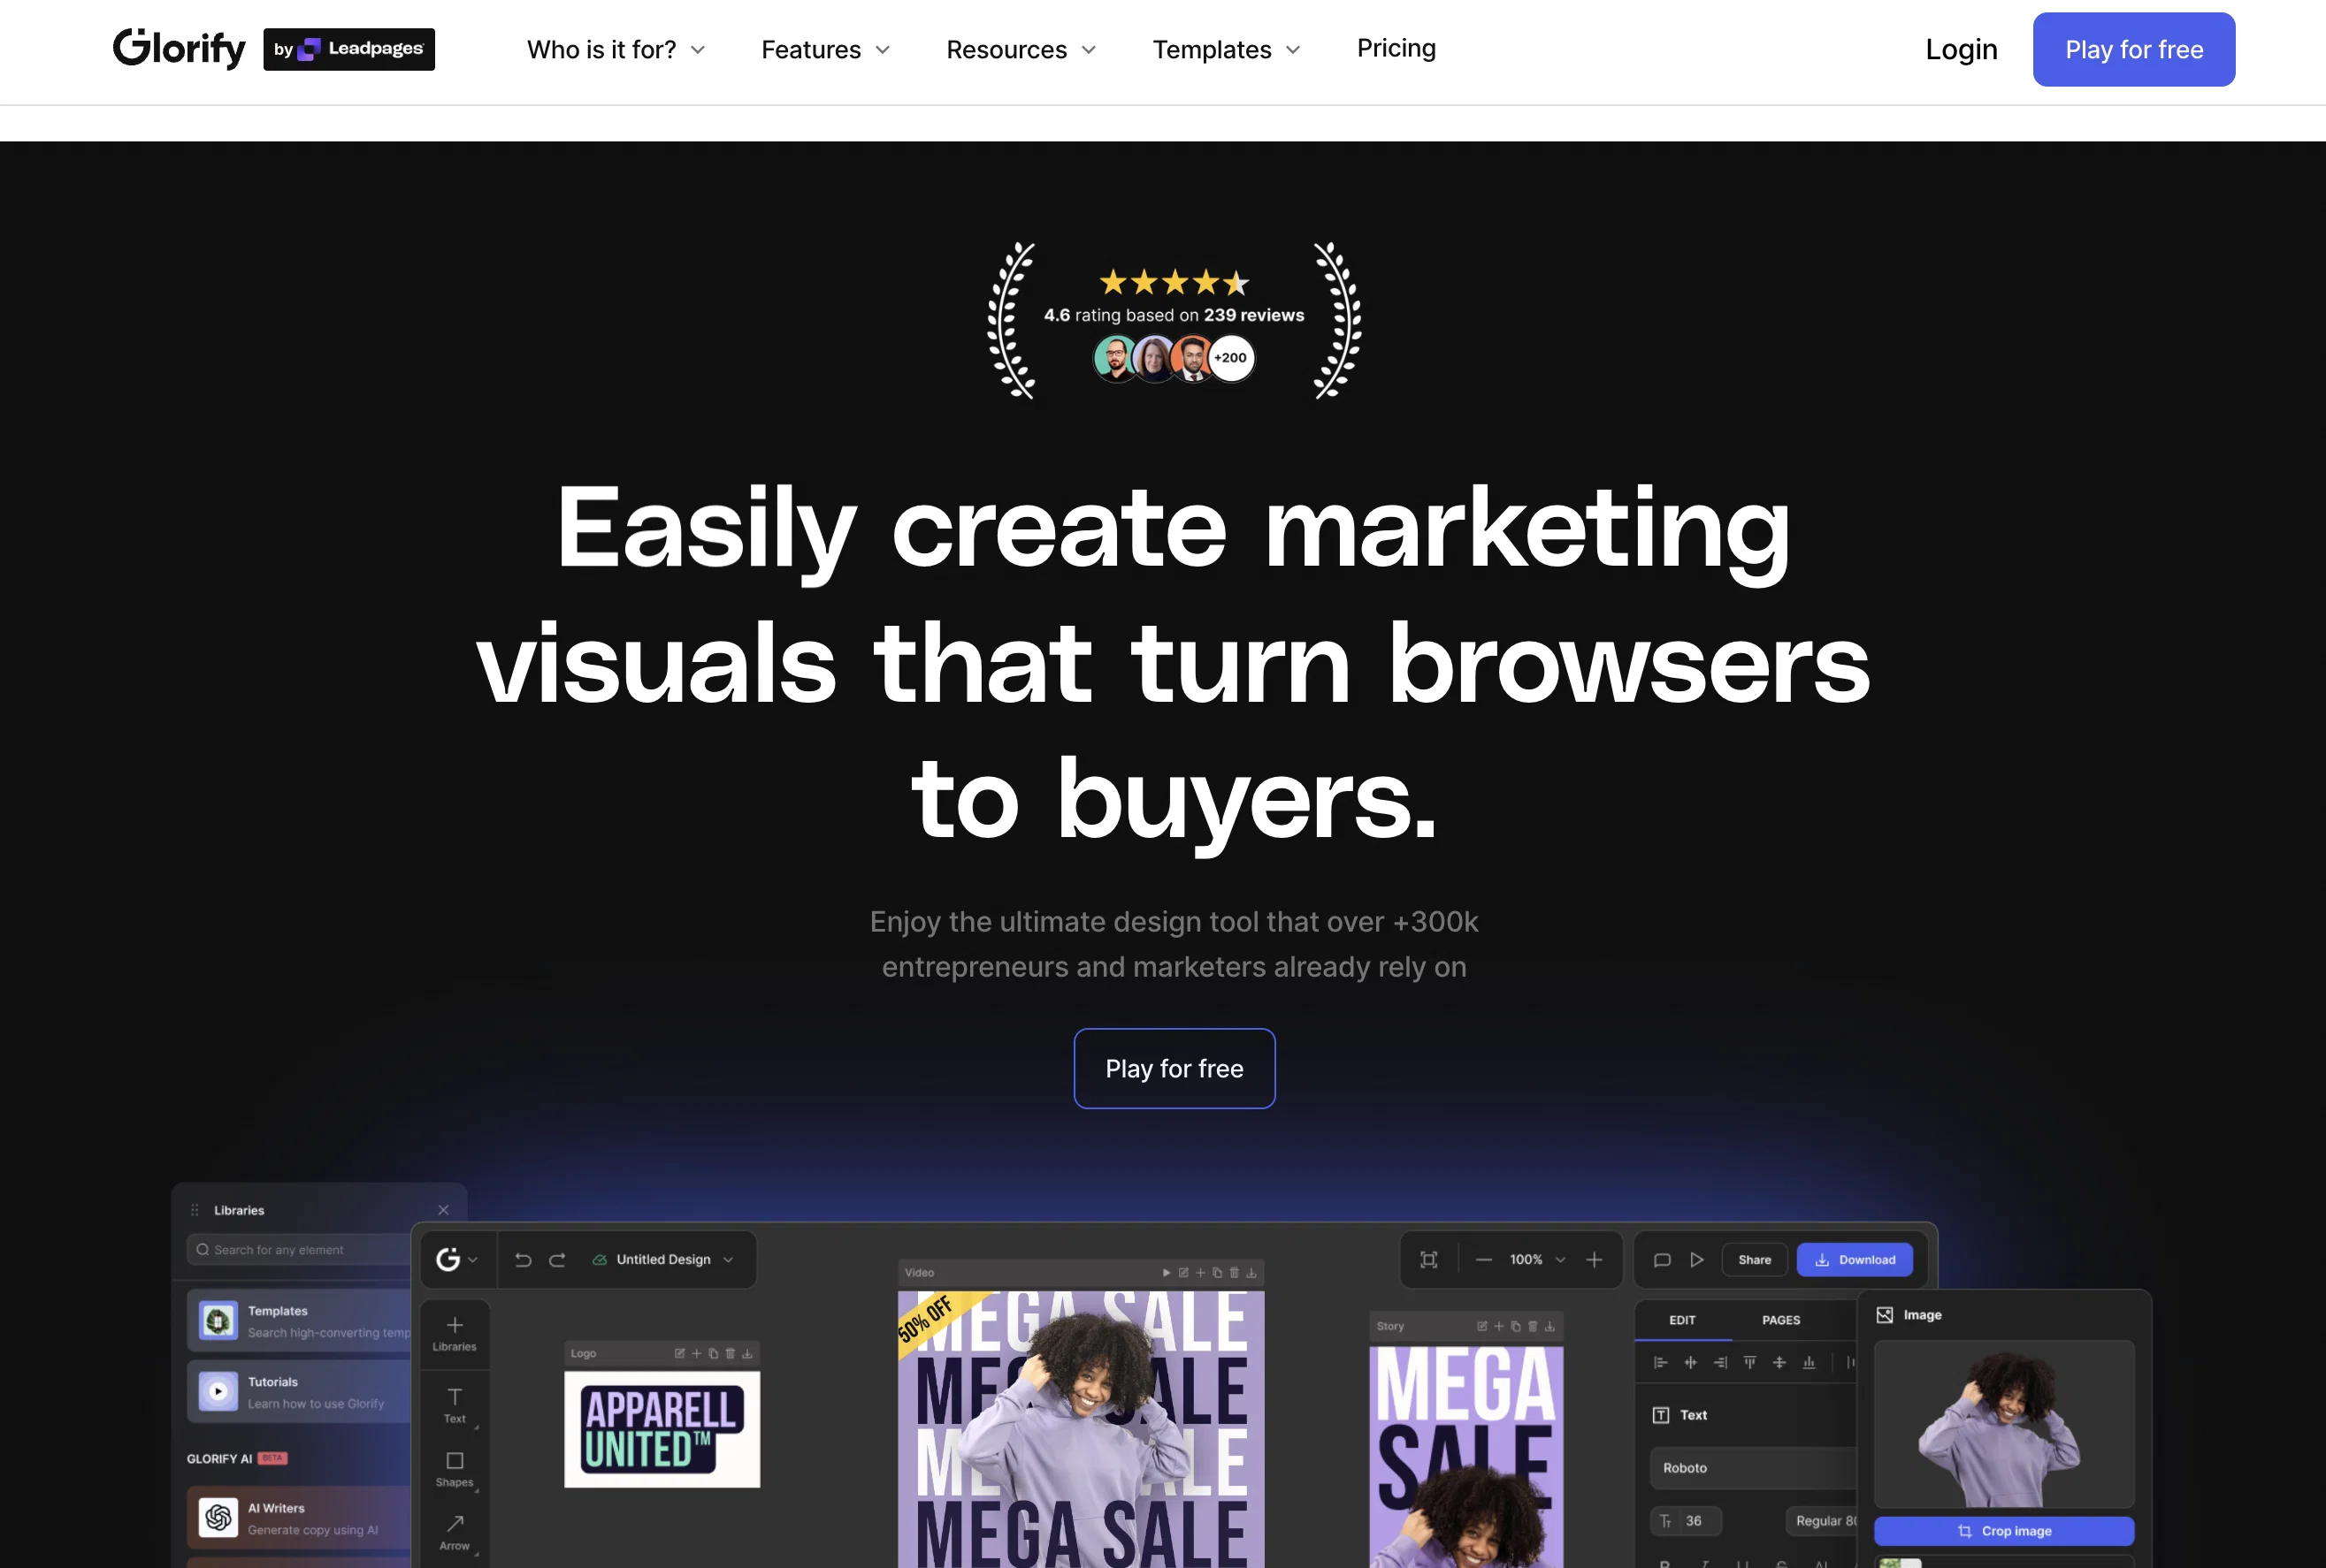Close the Libraries panel

click(443, 1210)
